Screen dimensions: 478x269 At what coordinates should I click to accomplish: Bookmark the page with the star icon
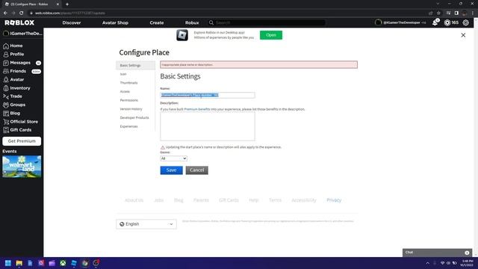pyautogui.click(x=438, y=13)
